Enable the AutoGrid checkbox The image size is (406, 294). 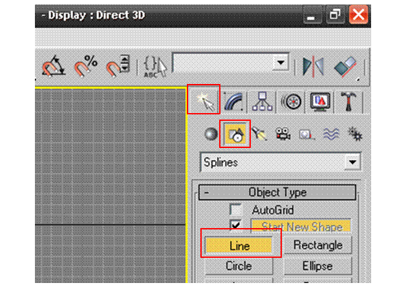[x=236, y=210]
